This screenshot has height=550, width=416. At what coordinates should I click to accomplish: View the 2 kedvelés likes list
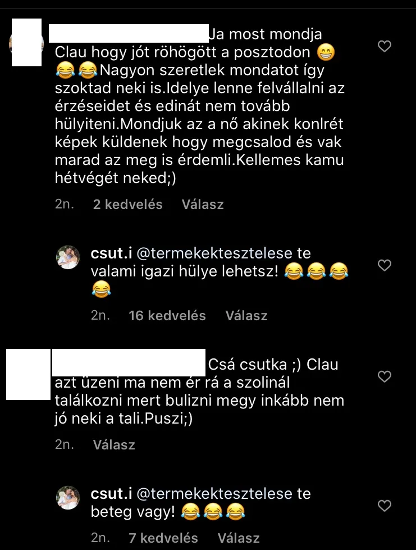pos(127,204)
